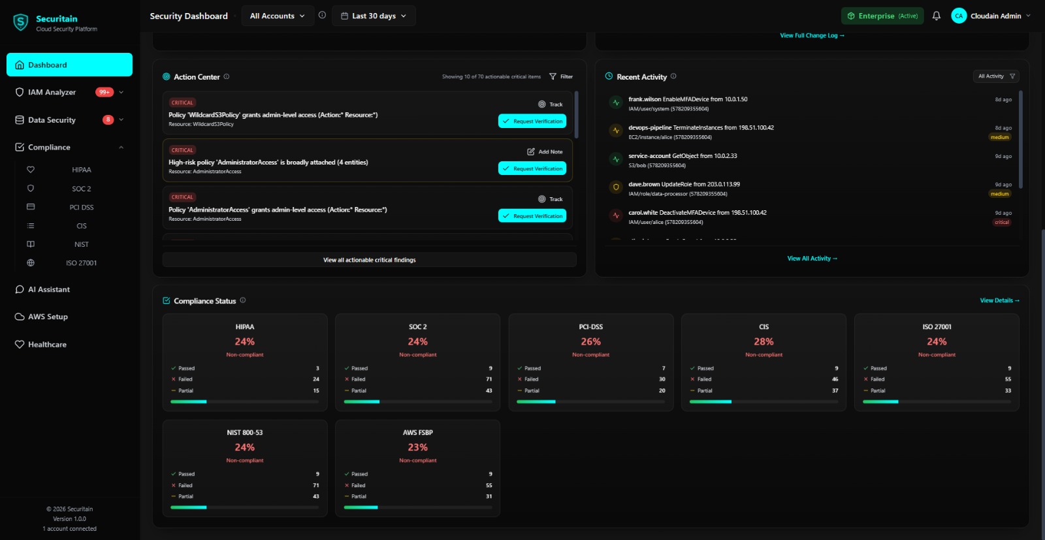This screenshot has width=1045, height=540.
Task: Add Note to the High-risk policy finding
Action: (x=545, y=151)
